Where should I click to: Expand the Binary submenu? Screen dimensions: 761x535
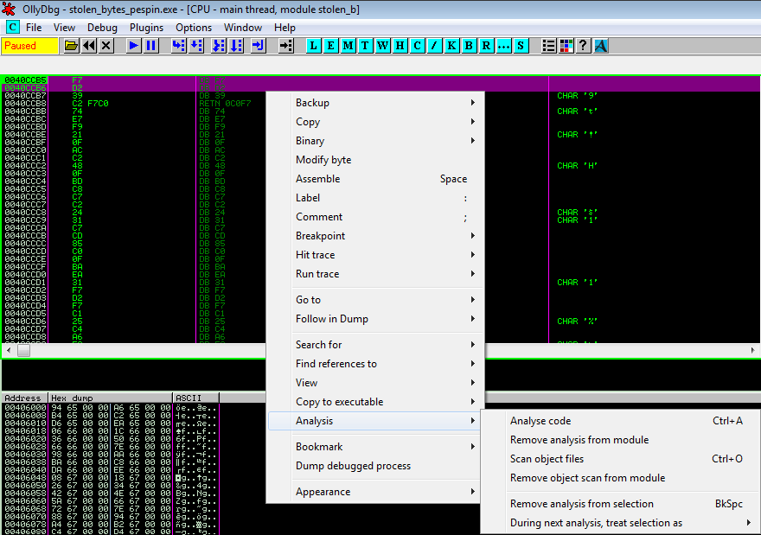click(376, 141)
